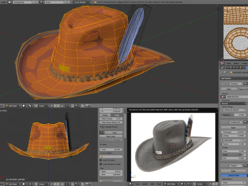
Task: Click Apply button for Displace modifier
Action: click(229, 89)
